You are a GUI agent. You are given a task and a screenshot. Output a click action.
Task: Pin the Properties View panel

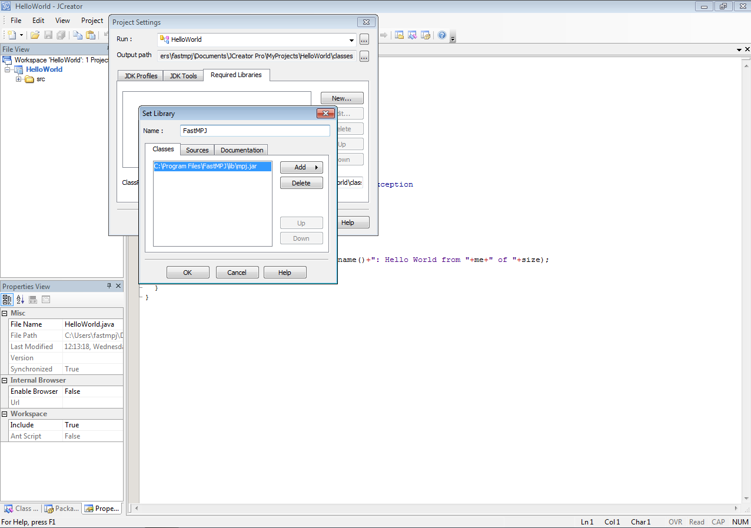[109, 286]
